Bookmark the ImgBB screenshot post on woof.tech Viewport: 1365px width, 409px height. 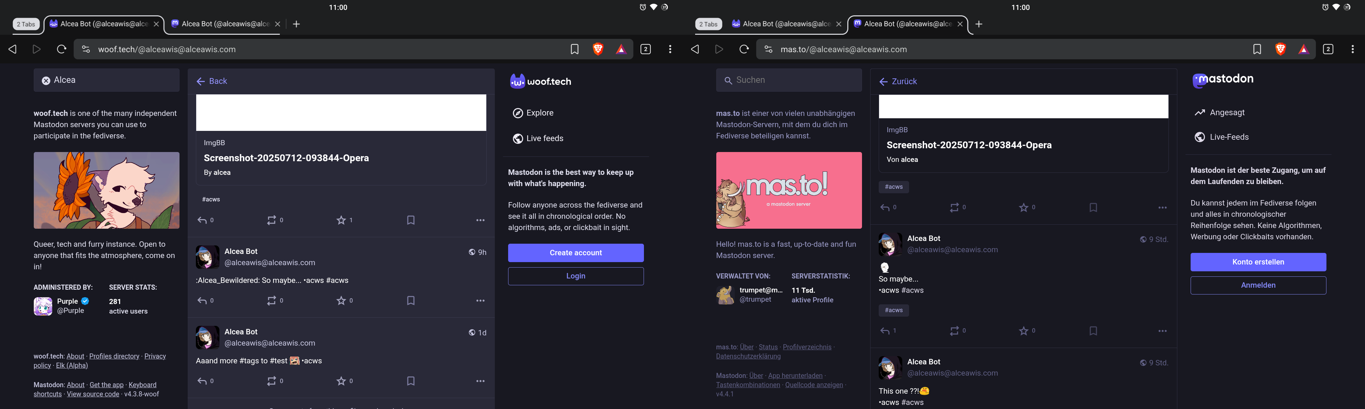[411, 220]
